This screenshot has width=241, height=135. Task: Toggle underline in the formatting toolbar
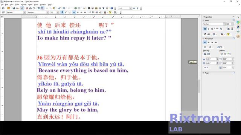pyautogui.click(x=69, y=12)
